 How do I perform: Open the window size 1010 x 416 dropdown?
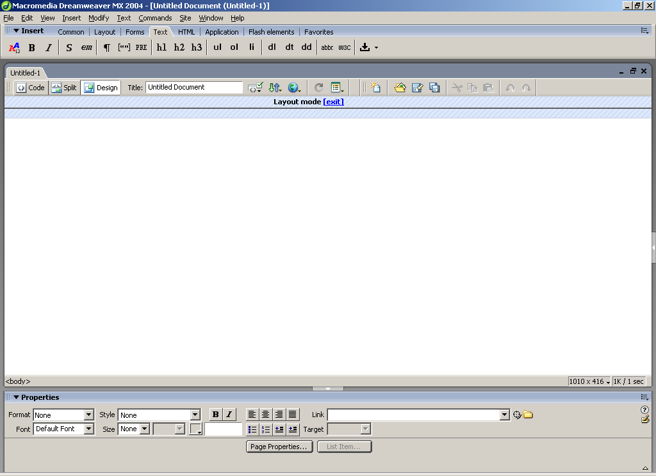tap(589, 381)
